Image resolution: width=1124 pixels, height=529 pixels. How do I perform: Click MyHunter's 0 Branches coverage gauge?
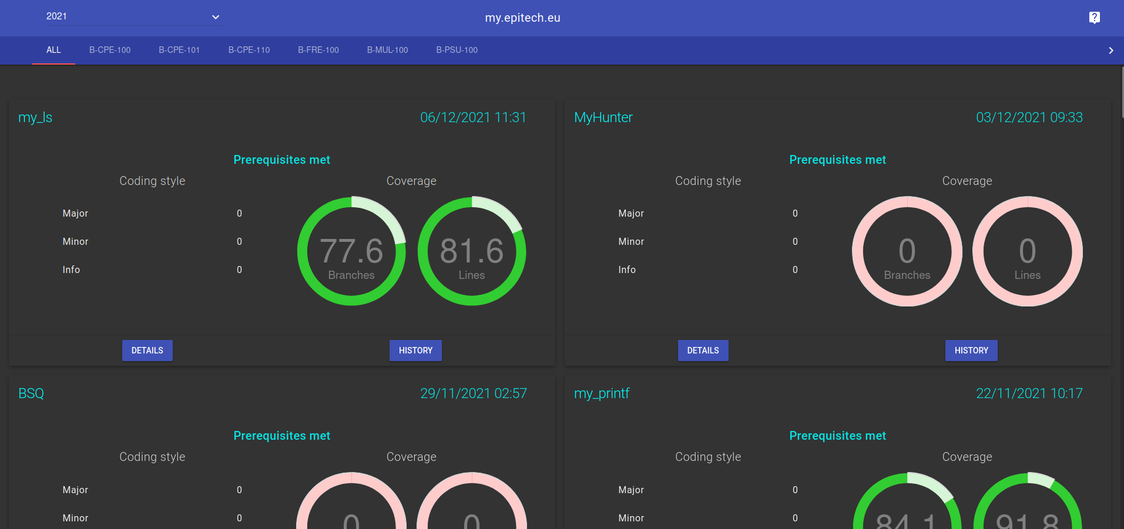(907, 251)
